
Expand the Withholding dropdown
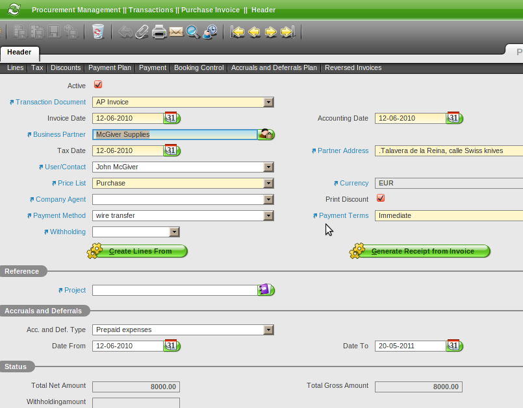[x=174, y=232]
